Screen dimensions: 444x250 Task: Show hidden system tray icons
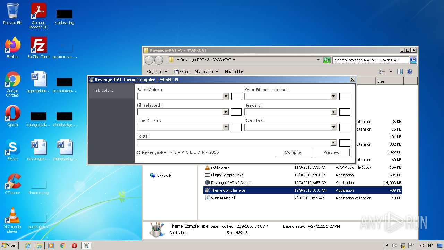pyautogui.click(x=387, y=245)
